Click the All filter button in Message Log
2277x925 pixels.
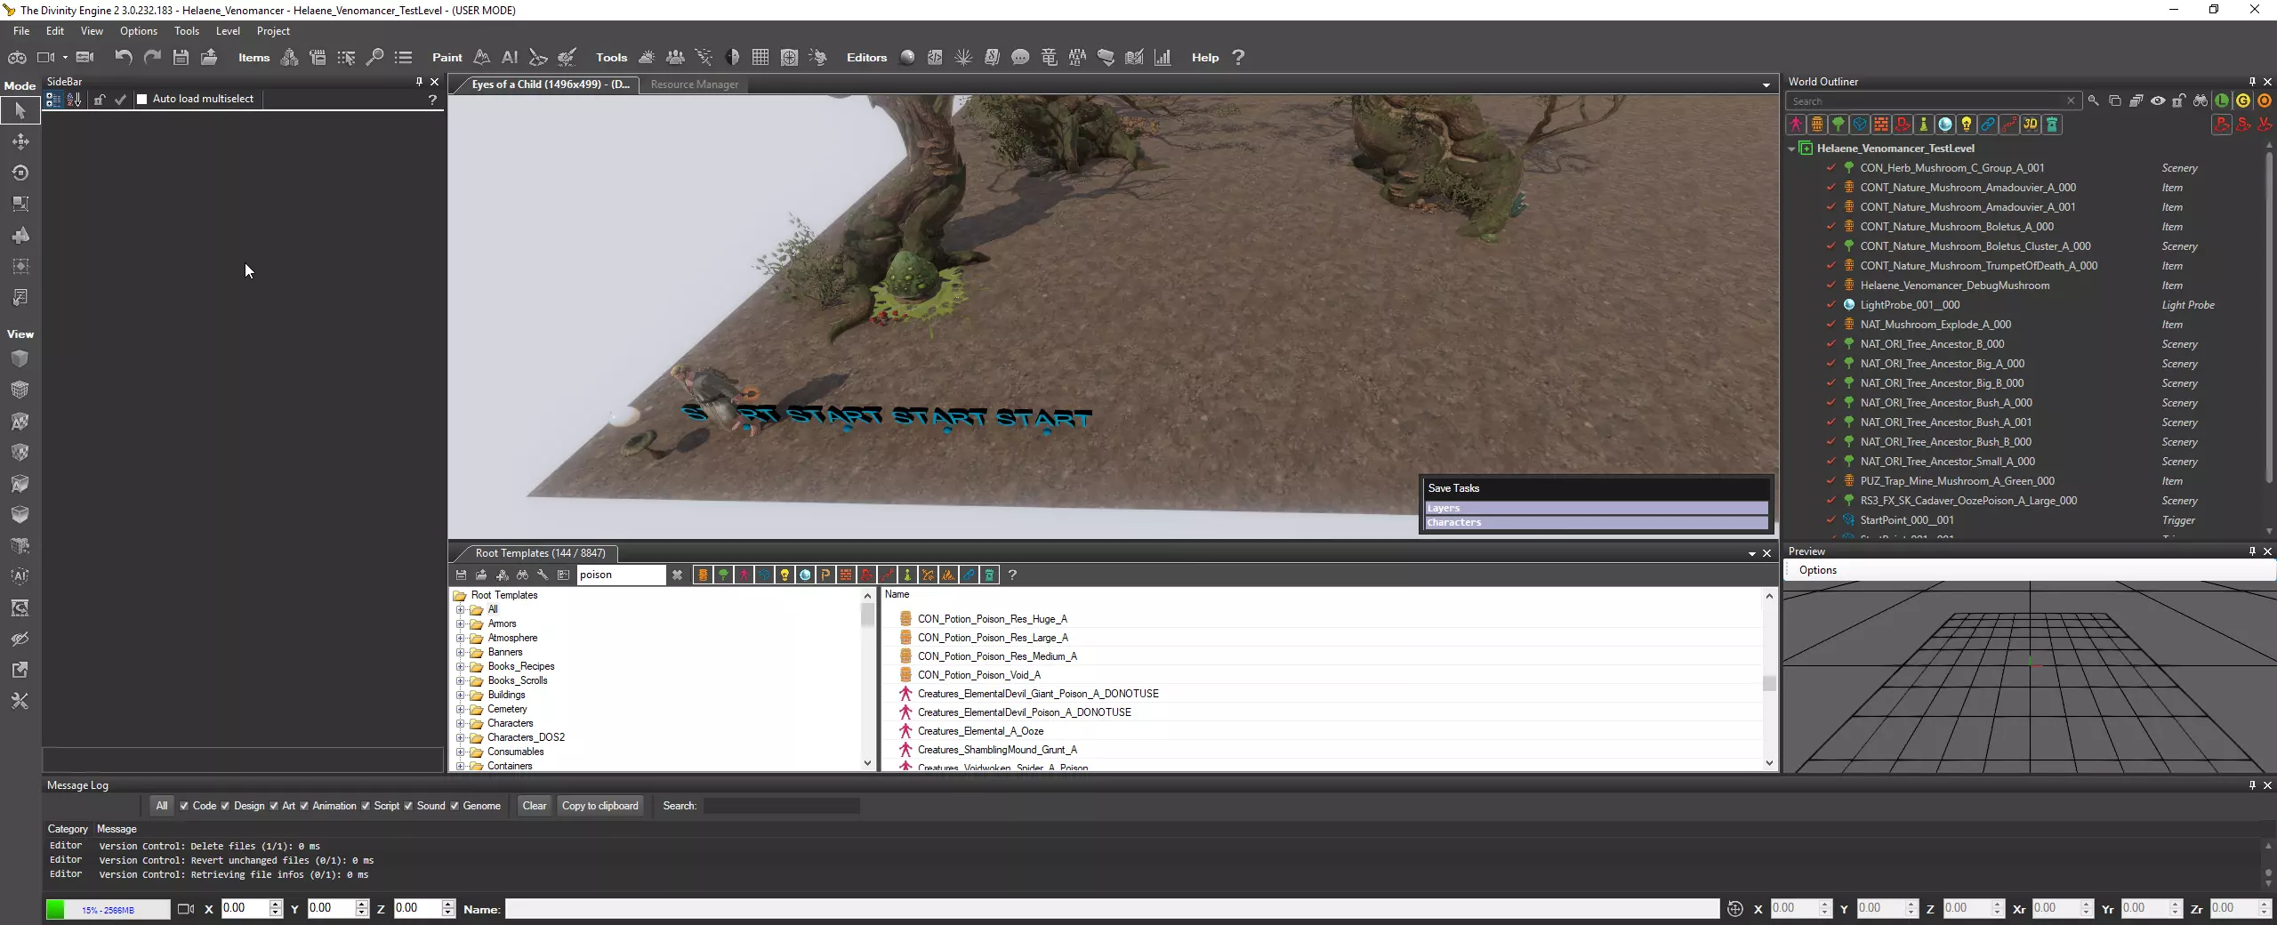coord(161,806)
